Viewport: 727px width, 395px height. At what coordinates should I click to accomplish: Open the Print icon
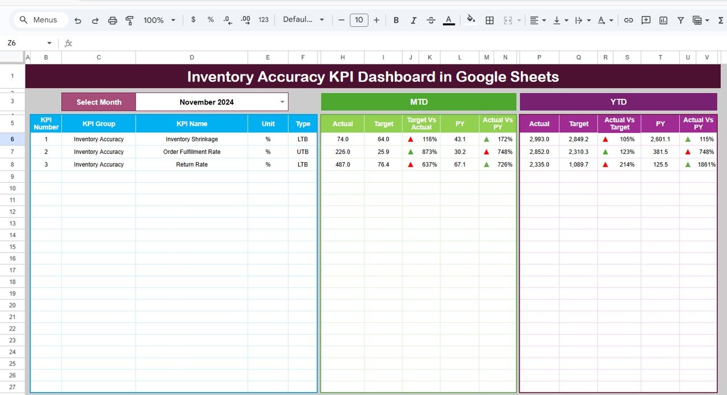[112, 20]
